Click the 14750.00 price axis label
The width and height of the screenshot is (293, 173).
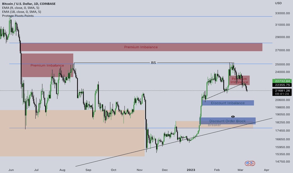(282, 162)
